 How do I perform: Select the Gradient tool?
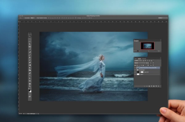(30, 65)
